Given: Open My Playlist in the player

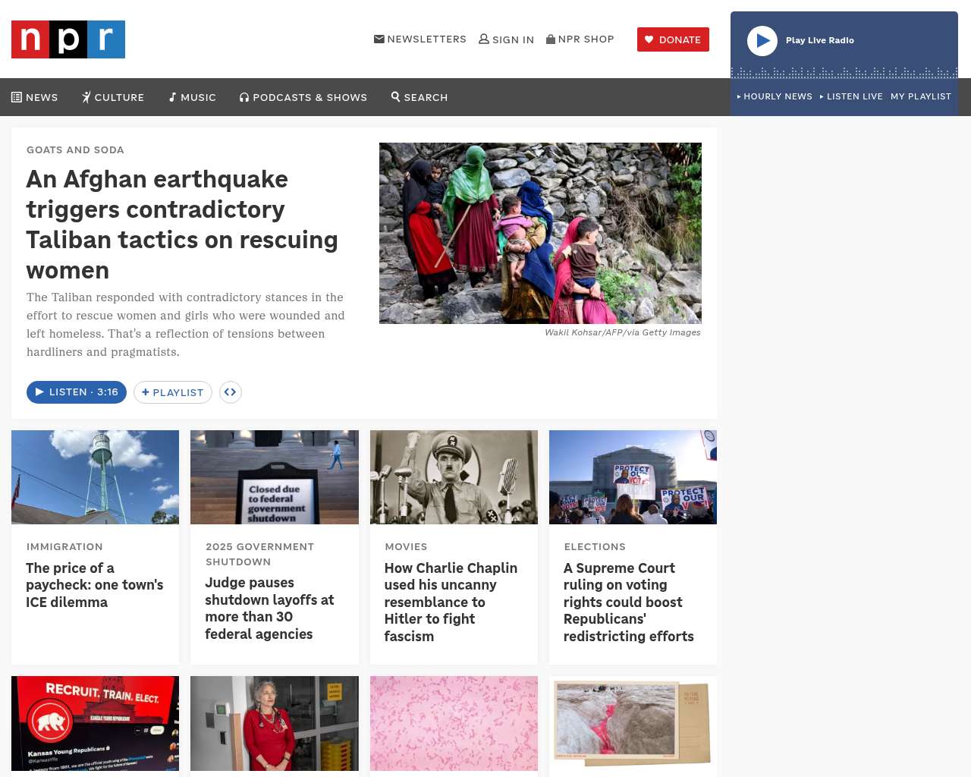Looking at the screenshot, I should [921, 96].
